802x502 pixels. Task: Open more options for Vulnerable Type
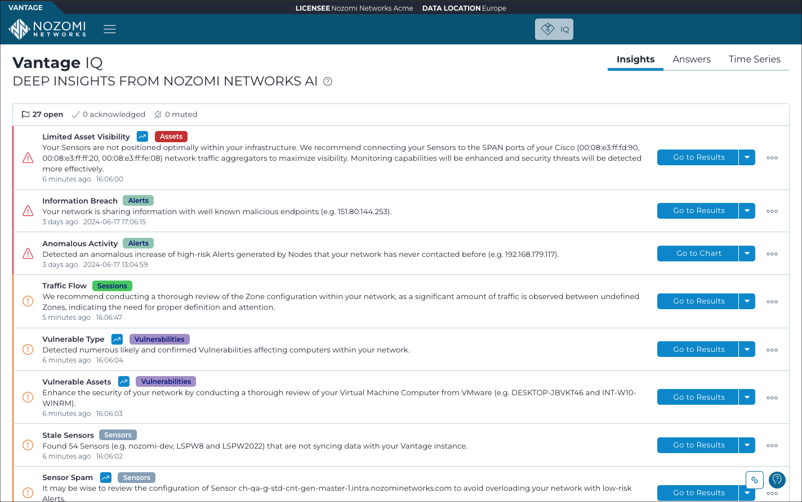pos(772,350)
